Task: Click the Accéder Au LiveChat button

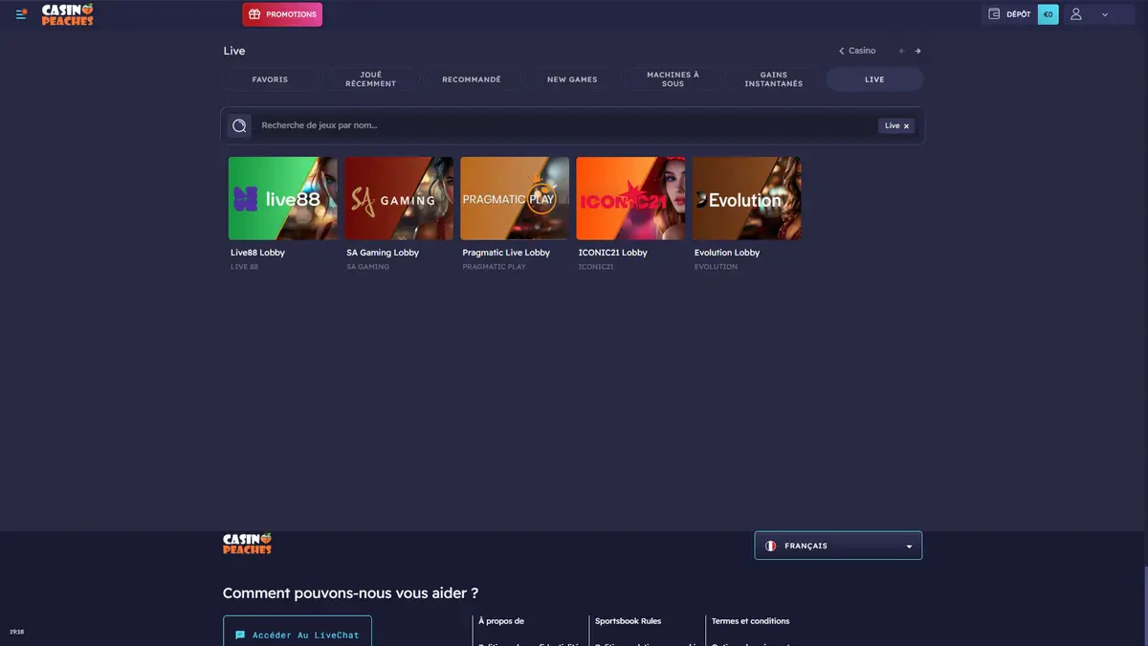Action: tap(298, 631)
